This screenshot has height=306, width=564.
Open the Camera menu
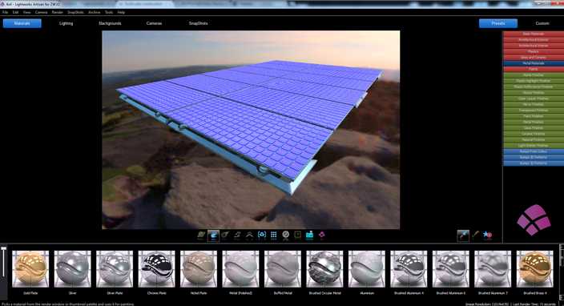42,12
